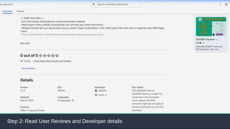
Task: Click the Chrome web store title text
Action: tap(6, 4)
